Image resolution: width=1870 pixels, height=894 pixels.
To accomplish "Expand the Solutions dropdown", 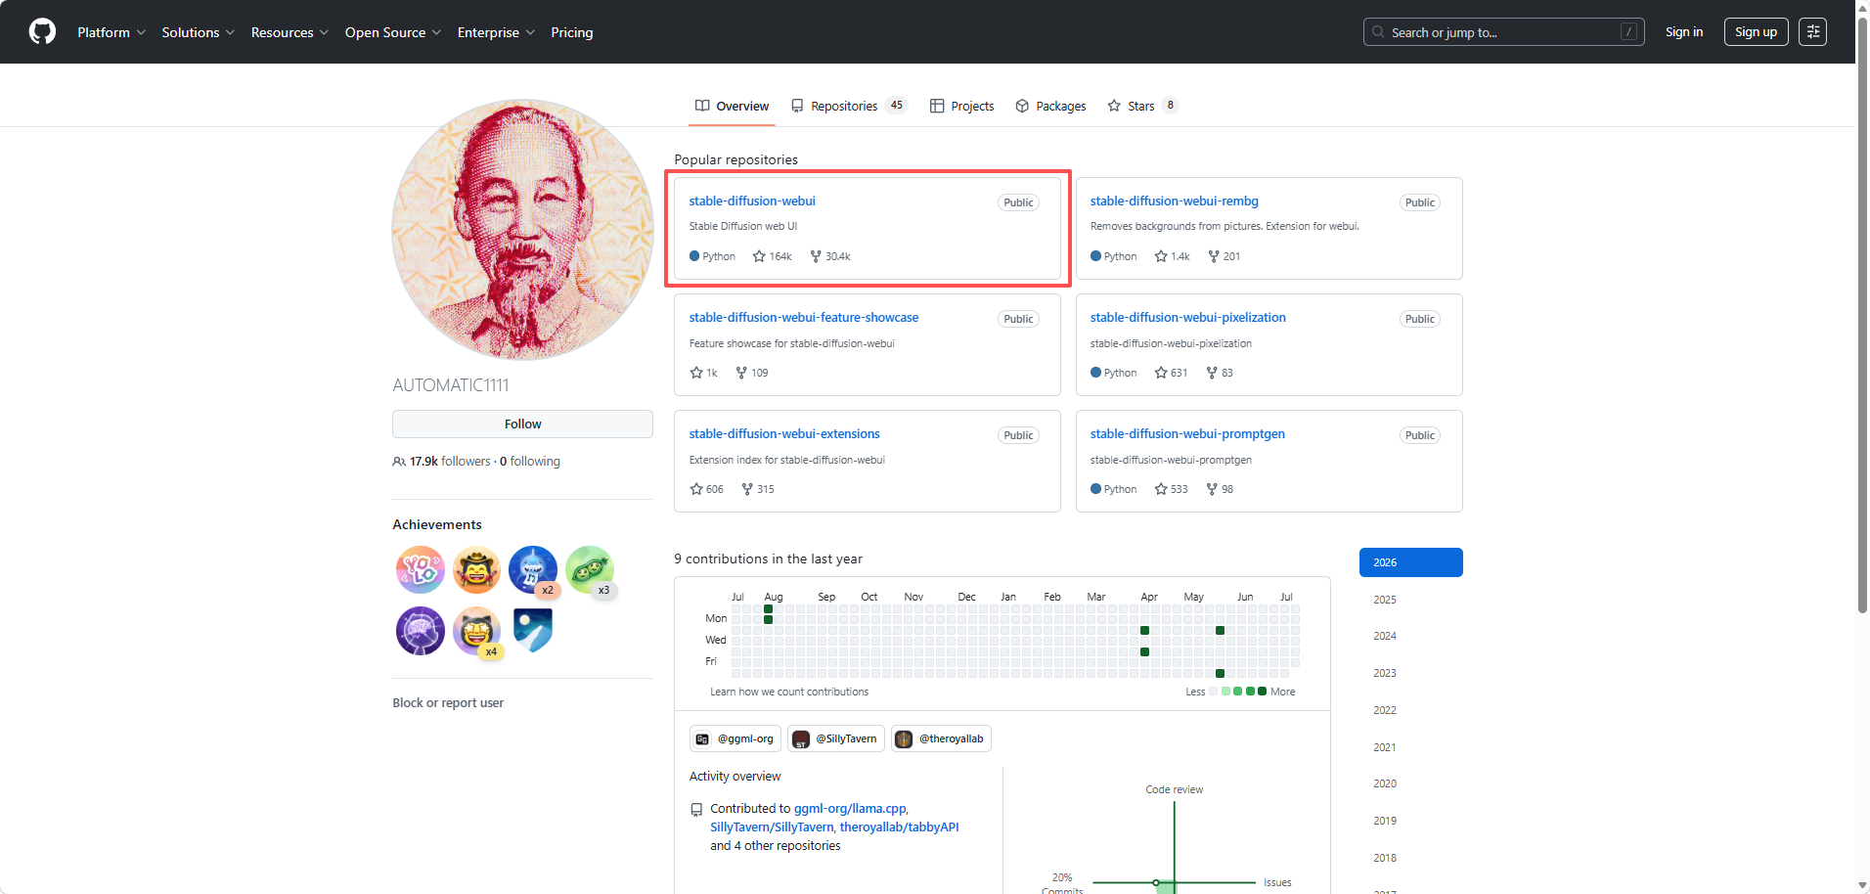I will (x=199, y=32).
